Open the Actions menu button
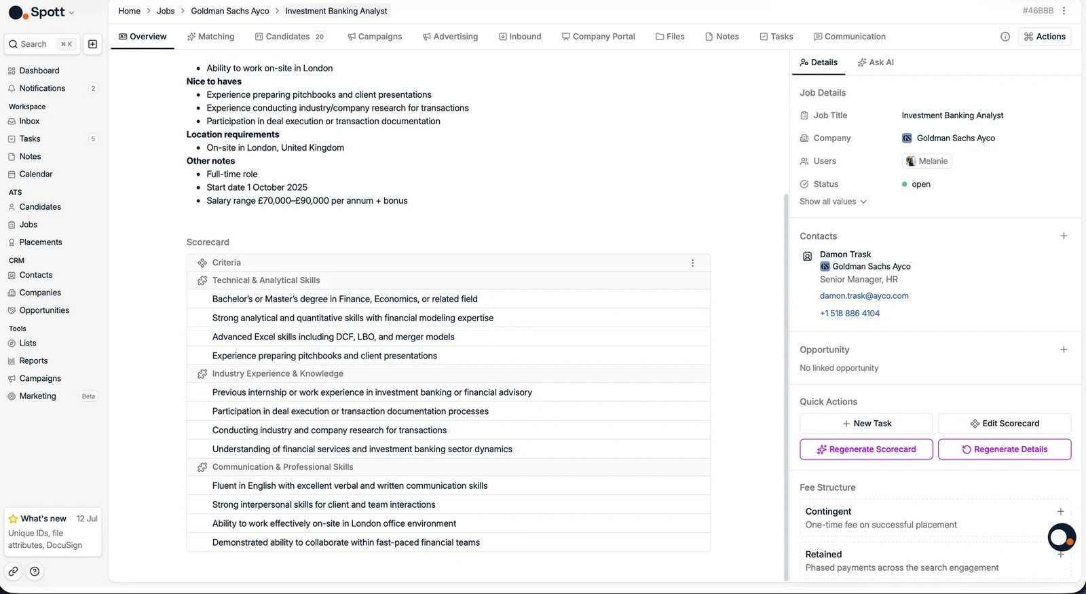 (1045, 37)
